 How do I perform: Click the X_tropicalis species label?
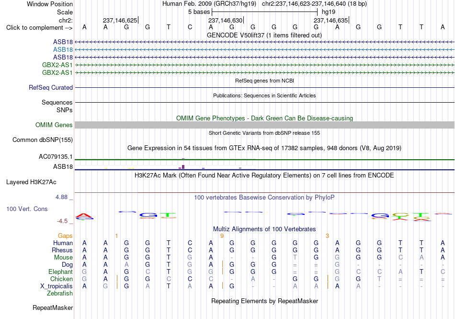[x=57, y=286]
